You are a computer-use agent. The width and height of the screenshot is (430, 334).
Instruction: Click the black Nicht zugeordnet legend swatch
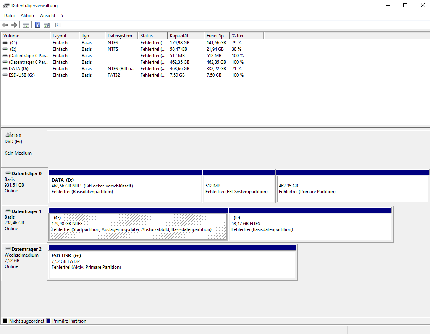coord(5,321)
